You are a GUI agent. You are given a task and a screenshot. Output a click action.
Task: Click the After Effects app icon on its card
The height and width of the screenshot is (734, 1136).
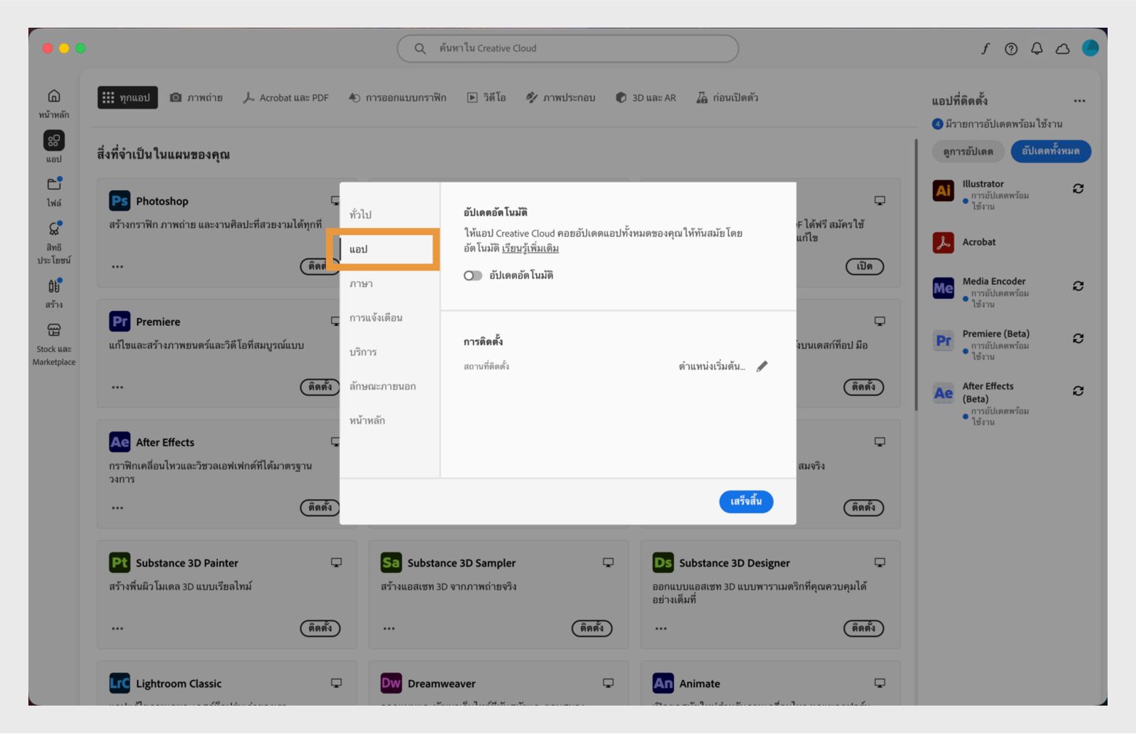pos(119,442)
